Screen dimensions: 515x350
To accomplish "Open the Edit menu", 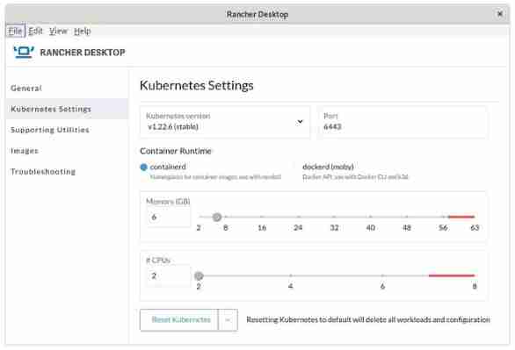I will (35, 31).
